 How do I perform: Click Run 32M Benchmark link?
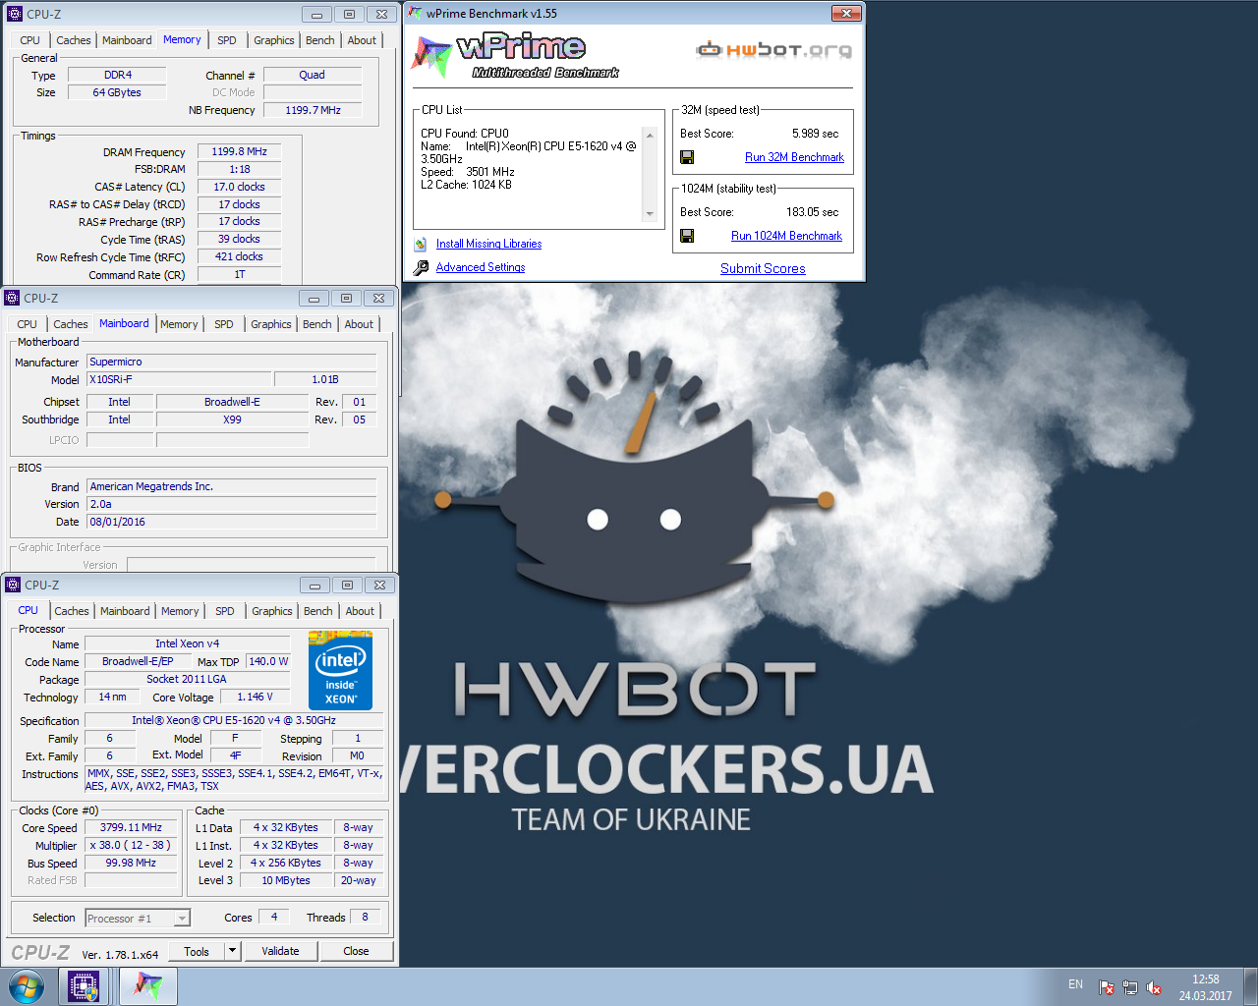794,157
